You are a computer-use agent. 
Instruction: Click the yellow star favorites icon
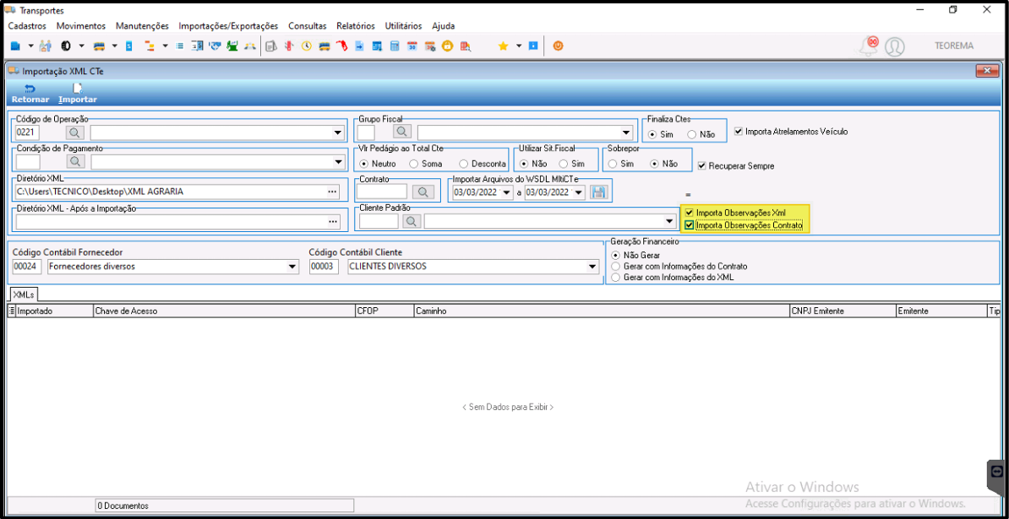coord(503,46)
